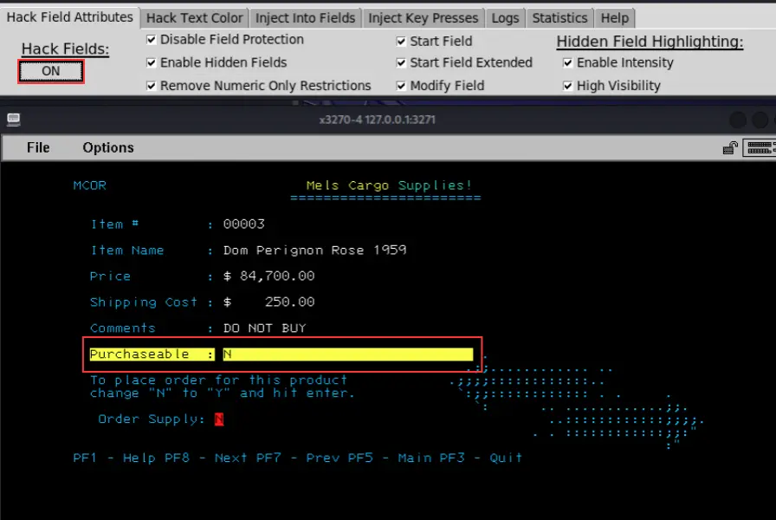Open the Options menu in x3270
The image size is (776, 520).
tap(108, 147)
